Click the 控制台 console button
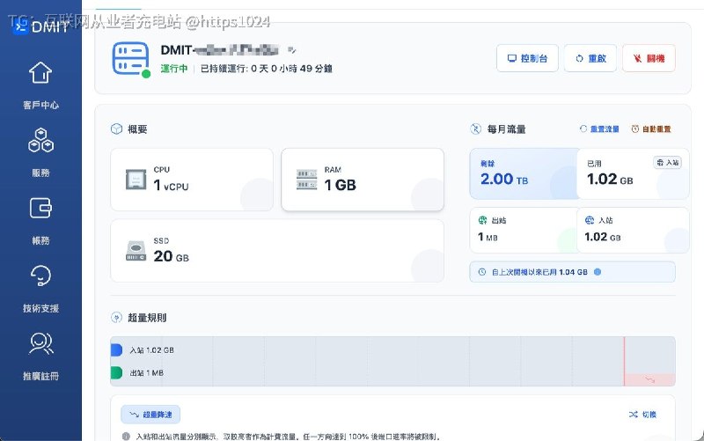This screenshot has height=441, width=704. [527, 58]
